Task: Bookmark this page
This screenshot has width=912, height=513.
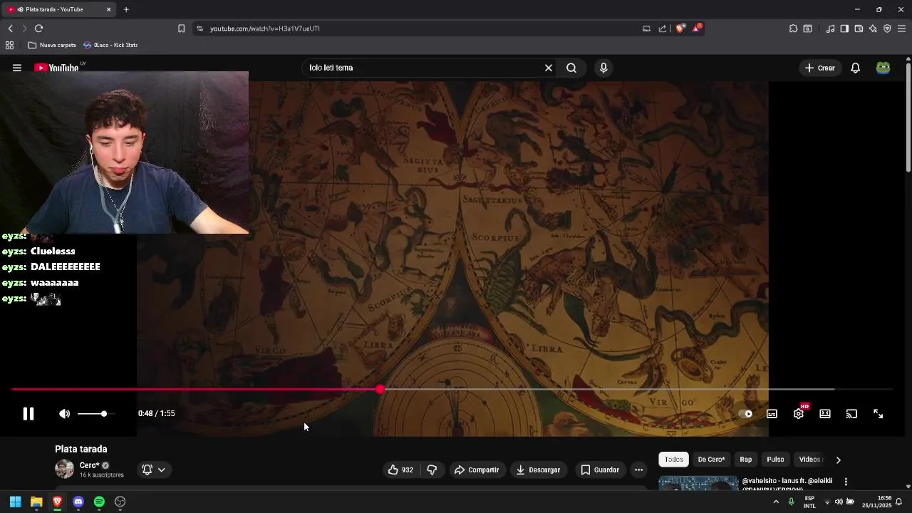Action: [x=181, y=28]
